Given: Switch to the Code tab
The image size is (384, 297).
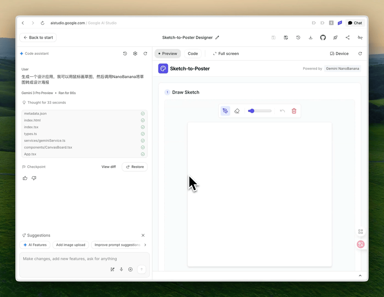Looking at the screenshot, I should click(193, 54).
